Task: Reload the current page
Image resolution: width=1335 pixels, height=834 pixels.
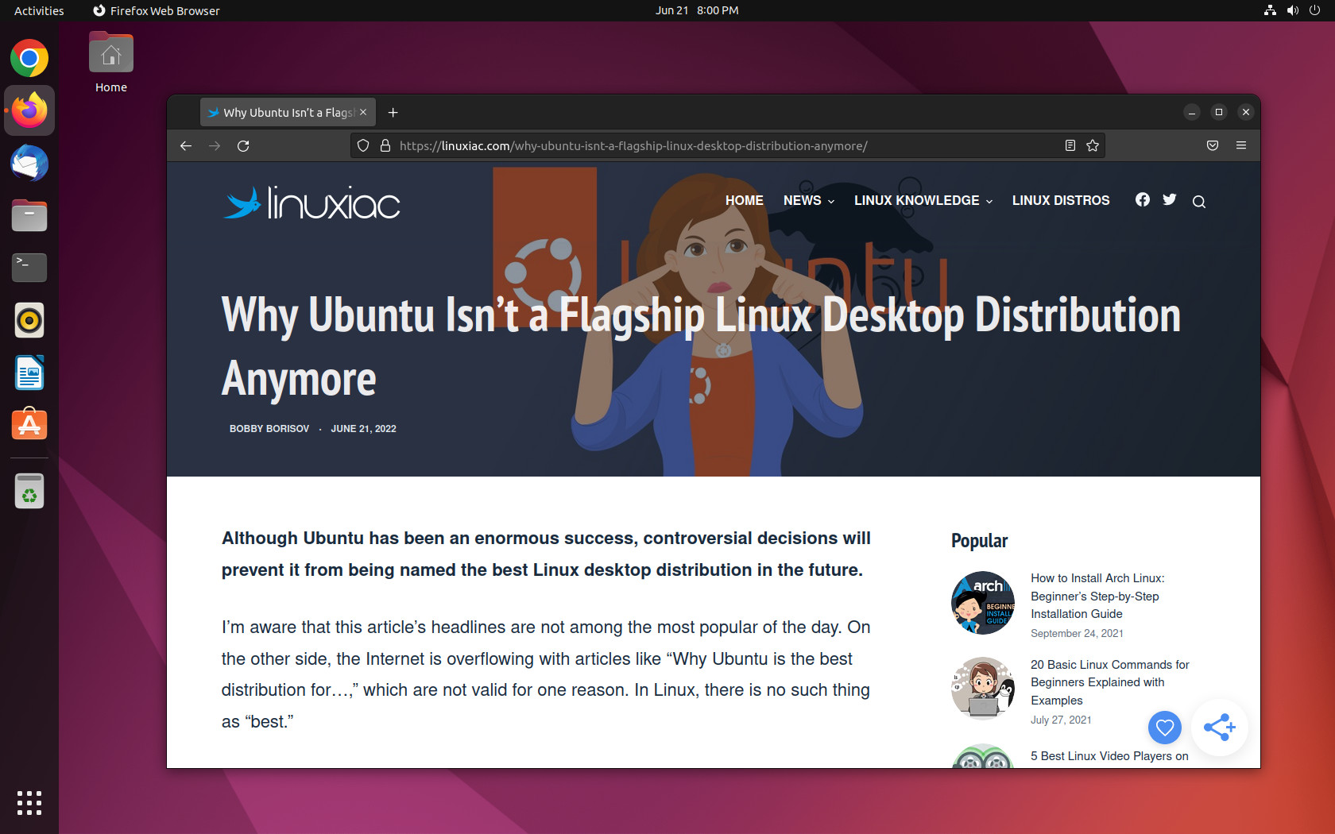Action: pos(243,146)
